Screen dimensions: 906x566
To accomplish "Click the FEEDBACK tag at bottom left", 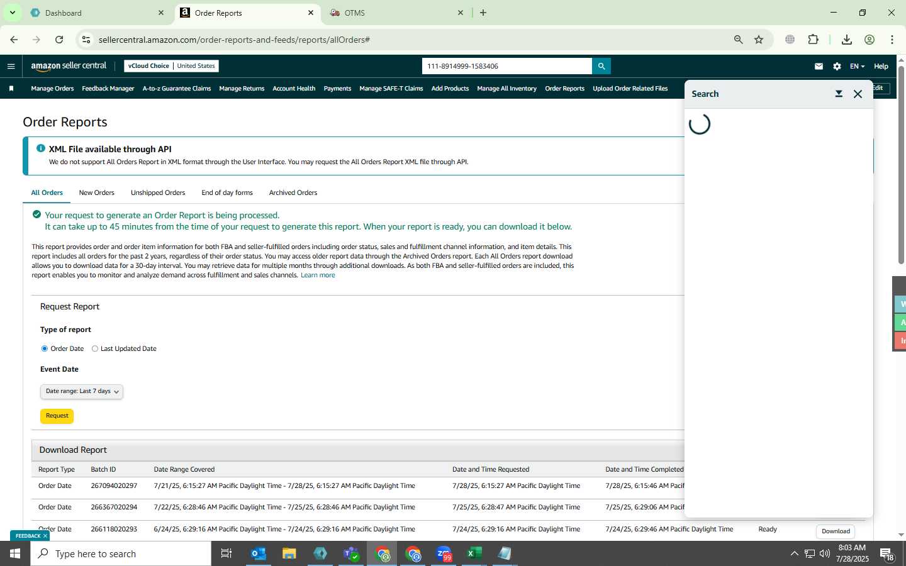I will (30, 536).
